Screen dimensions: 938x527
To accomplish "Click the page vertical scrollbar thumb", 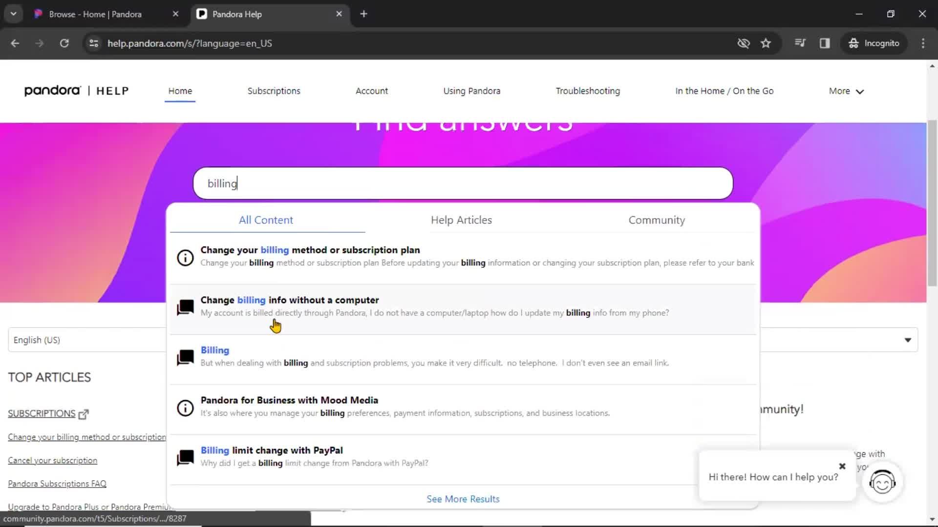I will tap(932, 203).
